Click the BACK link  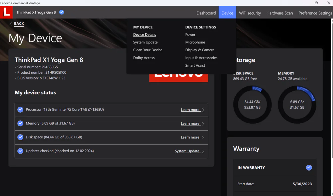pos(19,24)
